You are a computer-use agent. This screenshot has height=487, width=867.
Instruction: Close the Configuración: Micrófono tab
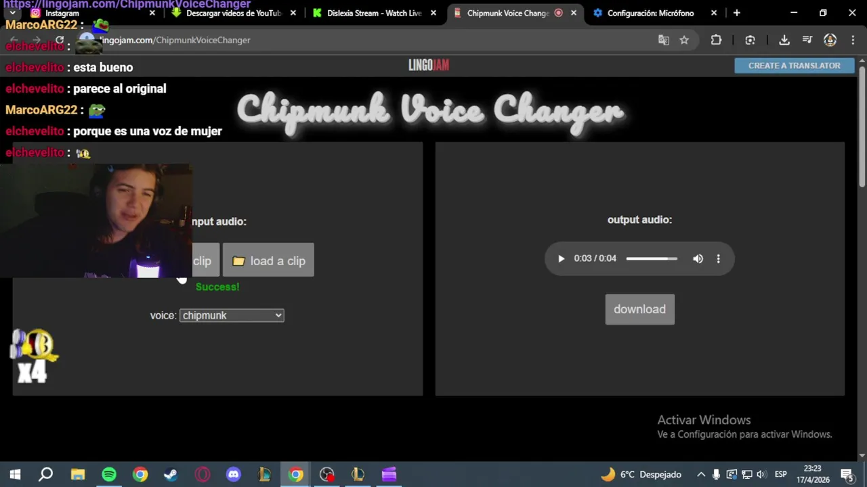(x=713, y=13)
